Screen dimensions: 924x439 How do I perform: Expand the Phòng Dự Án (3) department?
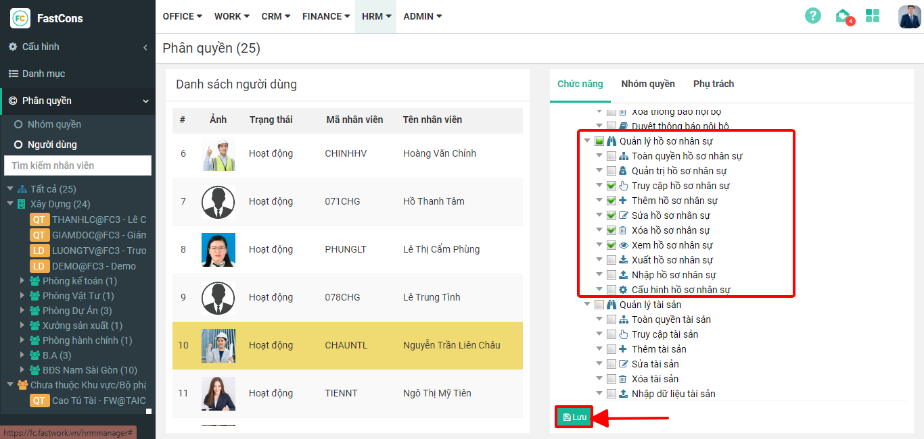point(23,311)
